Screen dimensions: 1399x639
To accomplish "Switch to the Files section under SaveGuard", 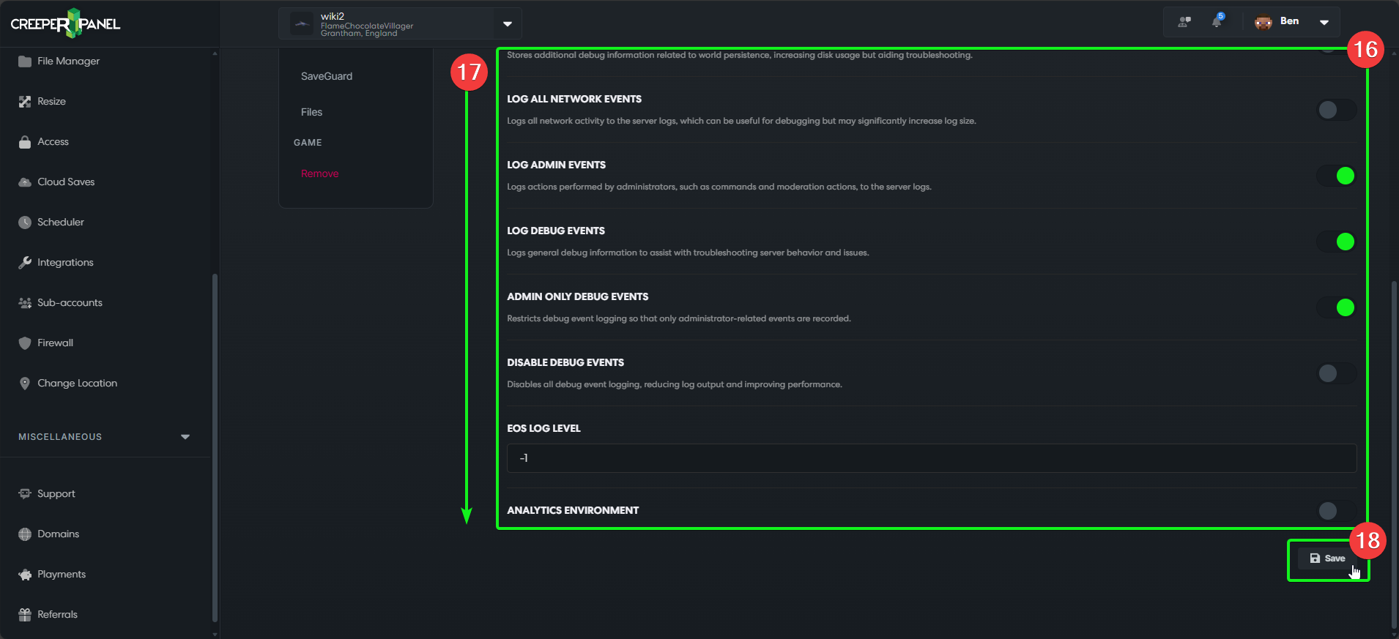I will 311,112.
